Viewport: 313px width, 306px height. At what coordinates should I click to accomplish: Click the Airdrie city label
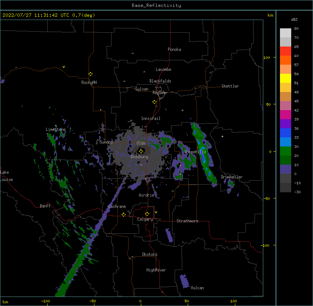(x=147, y=195)
